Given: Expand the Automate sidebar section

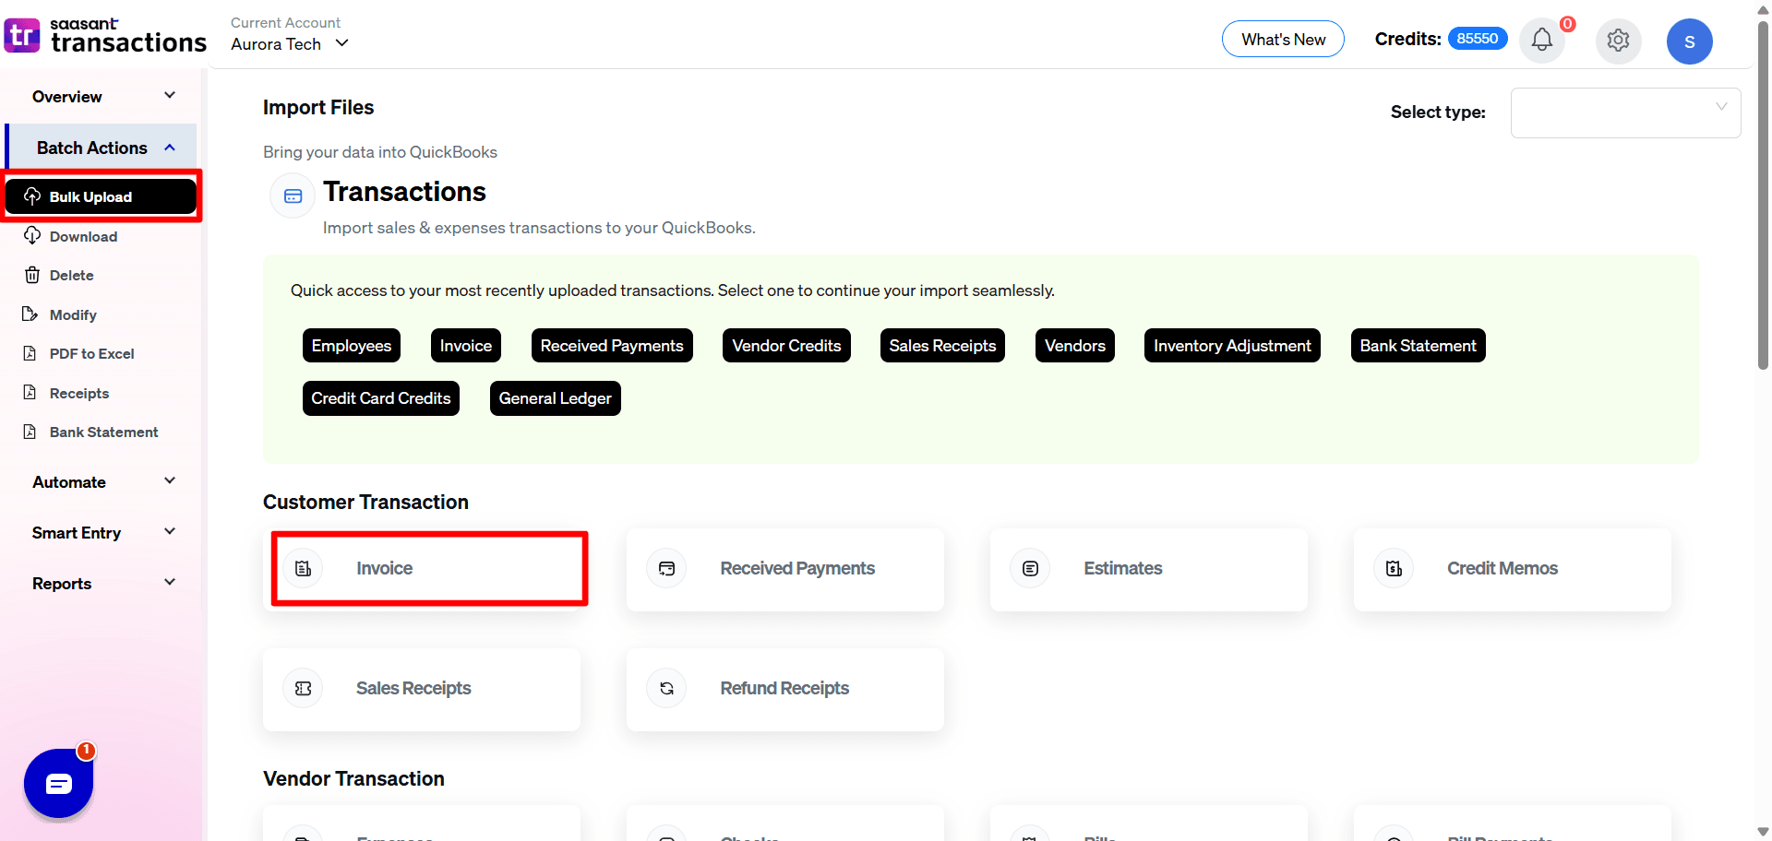Looking at the screenshot, I should pos(102,482).
